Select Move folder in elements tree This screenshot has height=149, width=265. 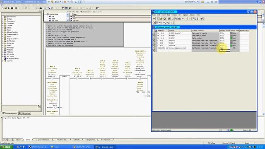9,36
